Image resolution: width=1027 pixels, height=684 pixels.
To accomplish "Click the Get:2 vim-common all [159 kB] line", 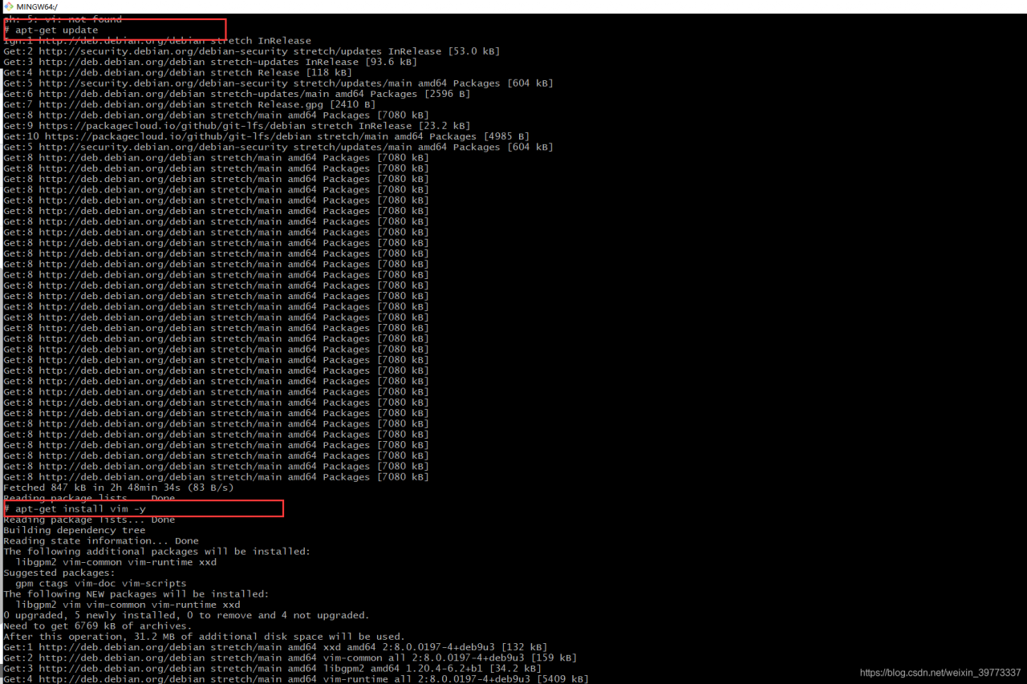I will [x=290, y=658].
